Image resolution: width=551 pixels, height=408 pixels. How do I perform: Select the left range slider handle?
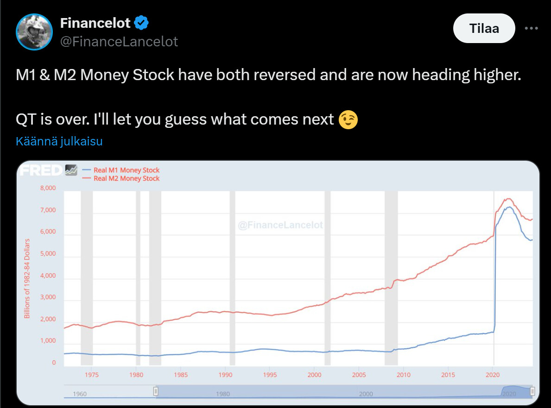click(156, 391)
